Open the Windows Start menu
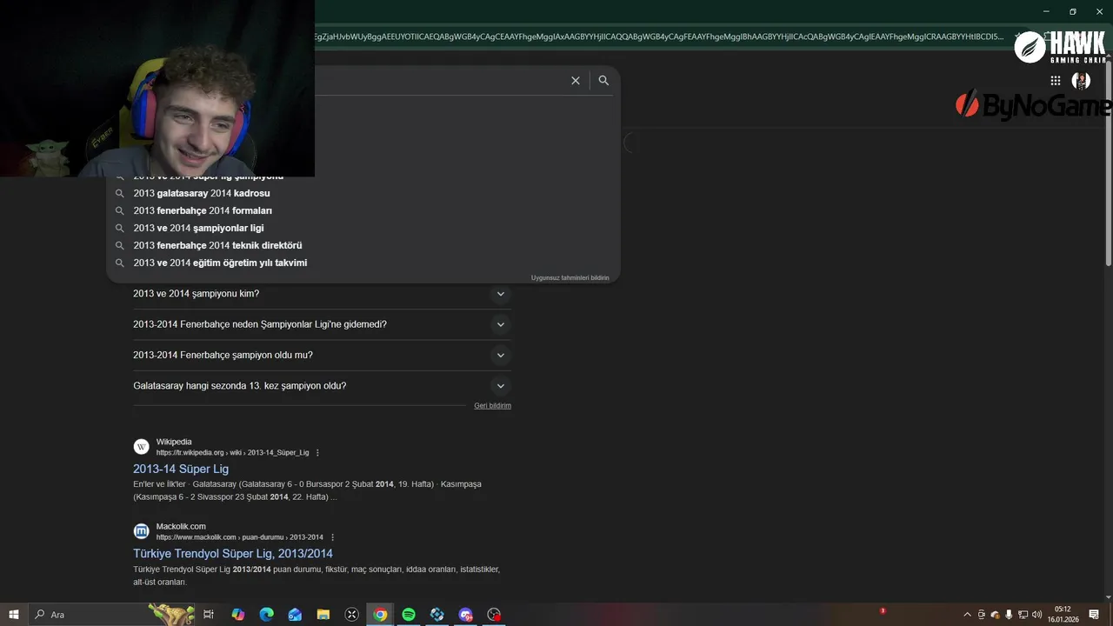The image size is (1113, 626). point(14,615)
